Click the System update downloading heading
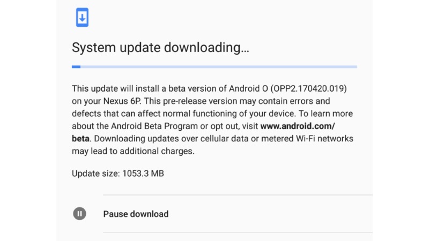Screen dimensions: 429x241 (160, 47)
